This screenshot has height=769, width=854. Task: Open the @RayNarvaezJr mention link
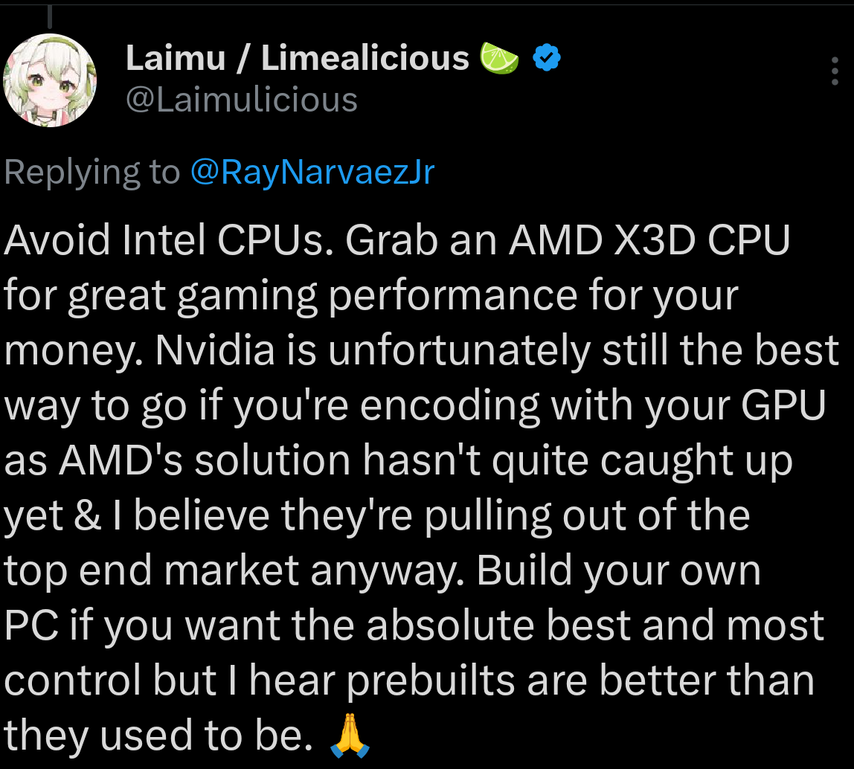312,173
